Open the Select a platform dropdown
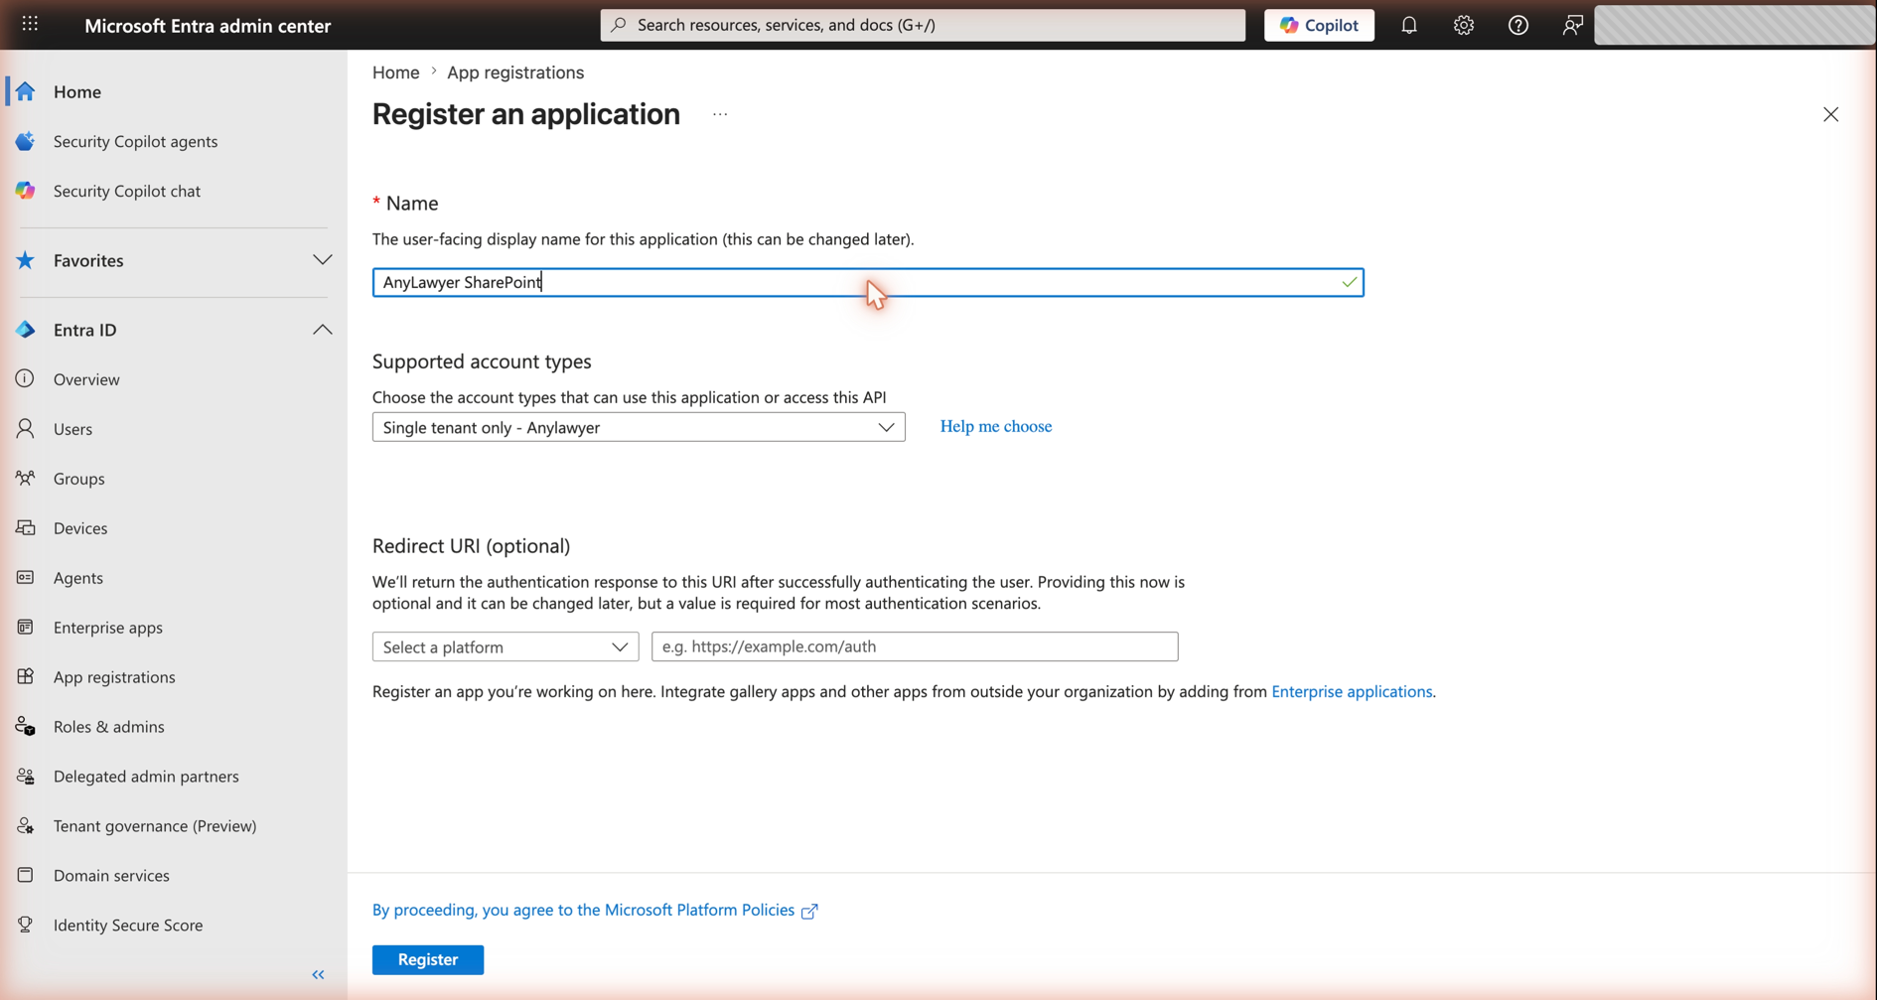The height and width of the screenshot is (1000, 1877). tap(505, 646)
